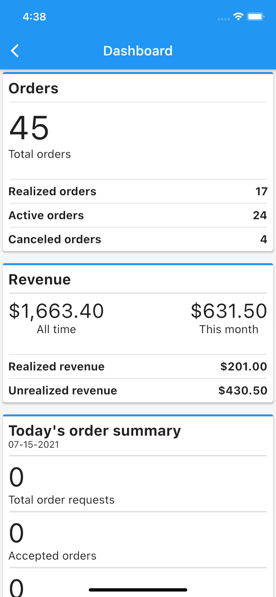Image resolution: width=276 pixels, height=597 pixels.
Task: Click the 07-15-2021 date label
Action: tap(34, 445)
